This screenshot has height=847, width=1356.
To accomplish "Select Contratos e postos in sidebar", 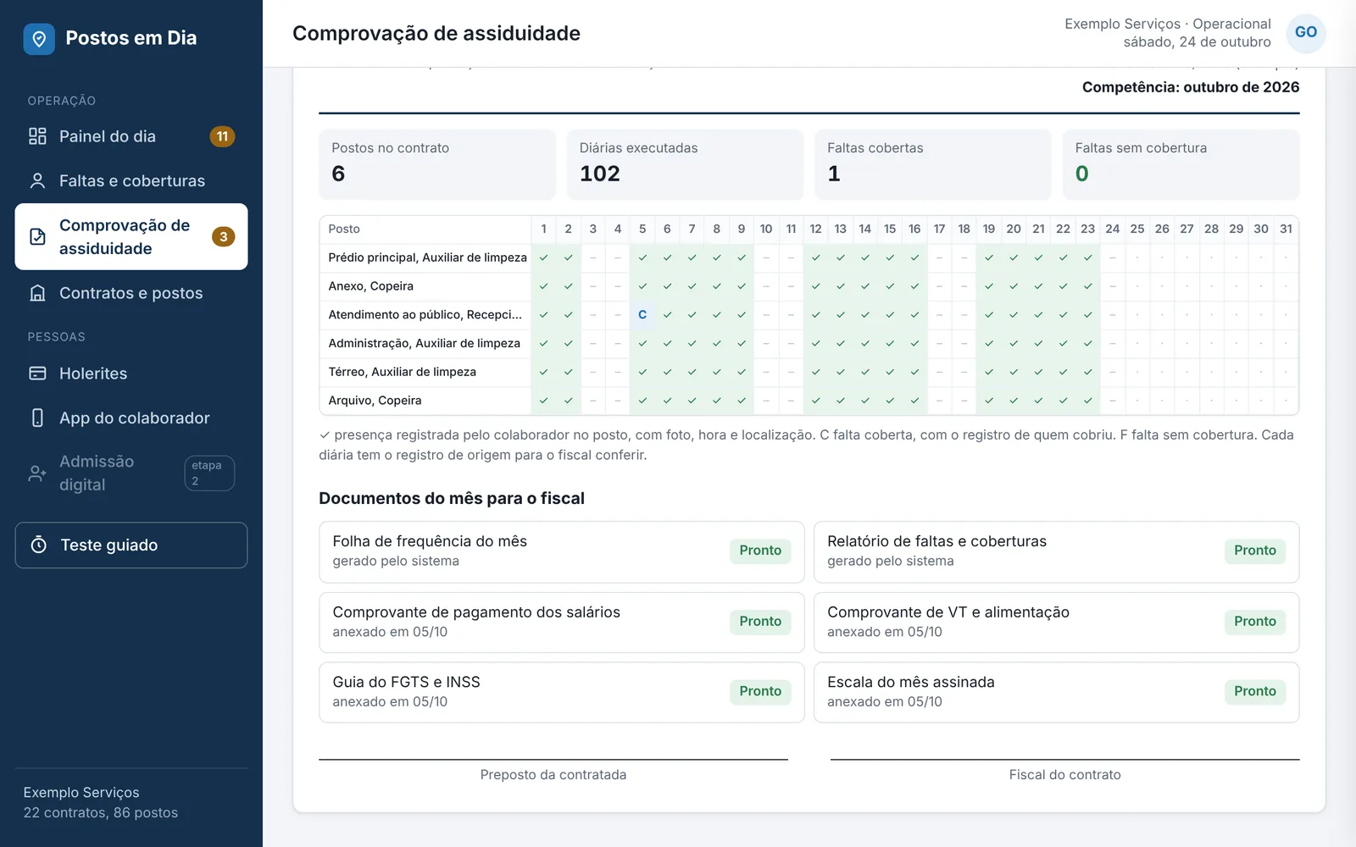I will click(131, 293).
